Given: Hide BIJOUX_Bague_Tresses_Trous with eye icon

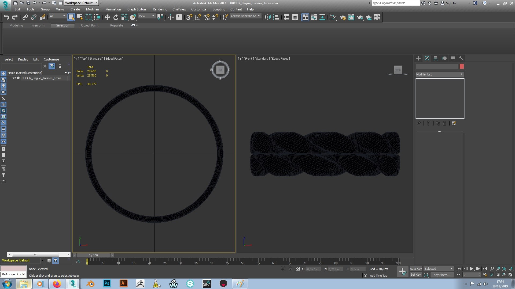Looking at the screenshot, I should [x=14, y=78].
